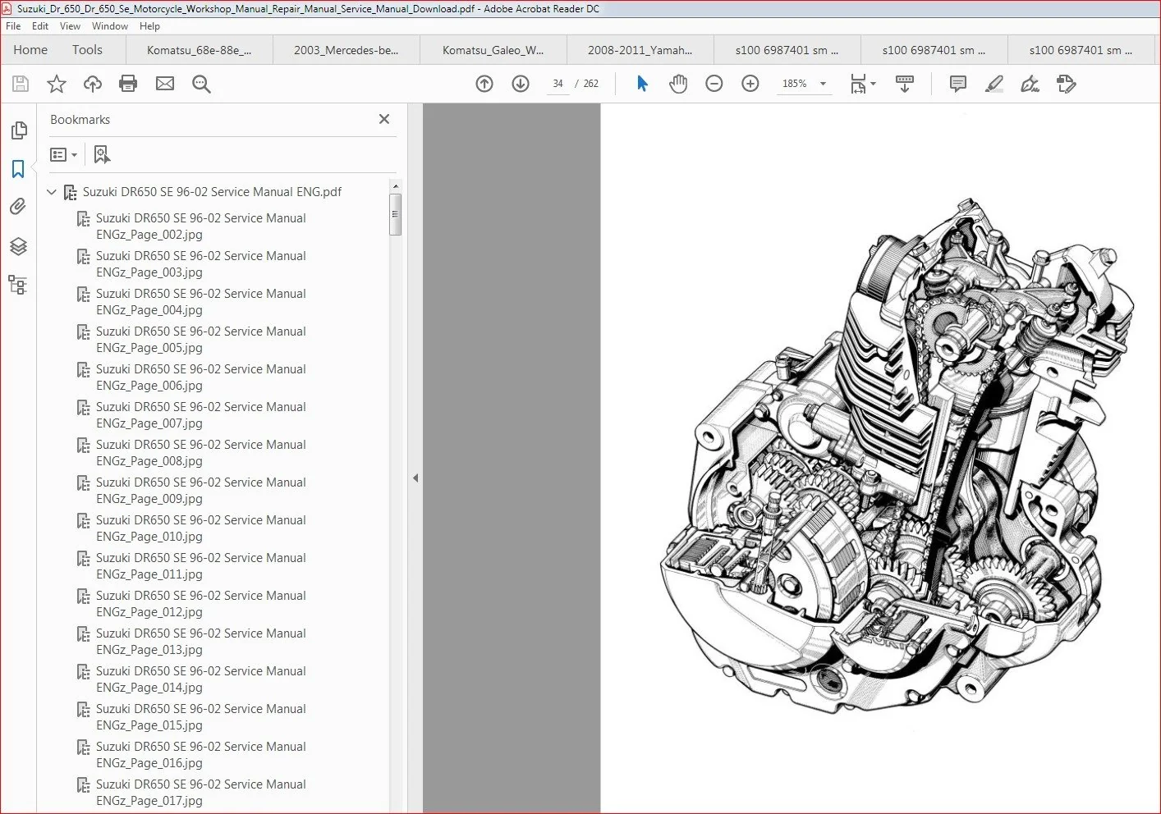Click the star Bookmark-this-file icon
This screenshot has width=1161, height=814.
coord(57,84)
